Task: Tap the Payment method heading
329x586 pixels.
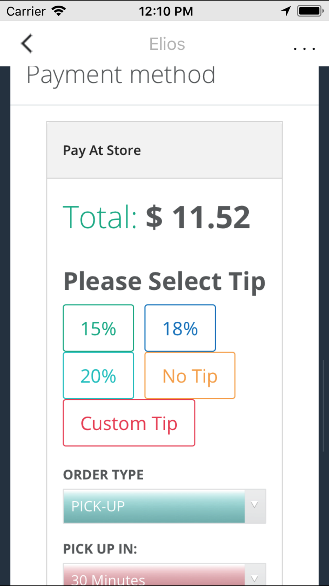Action: 121,75
